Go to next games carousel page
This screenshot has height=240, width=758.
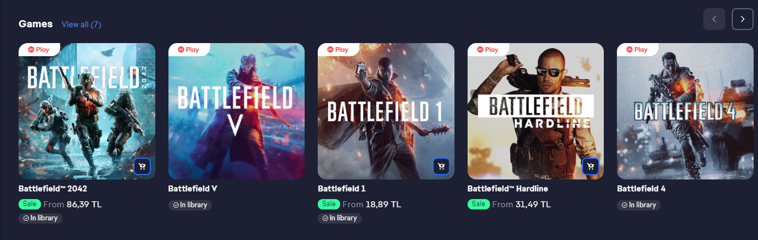(x=742, y=19)
